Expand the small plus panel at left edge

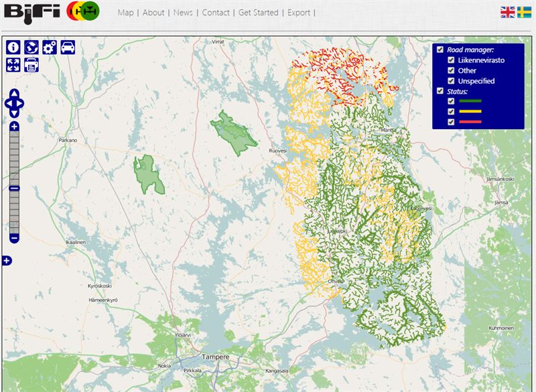point(7,260)
